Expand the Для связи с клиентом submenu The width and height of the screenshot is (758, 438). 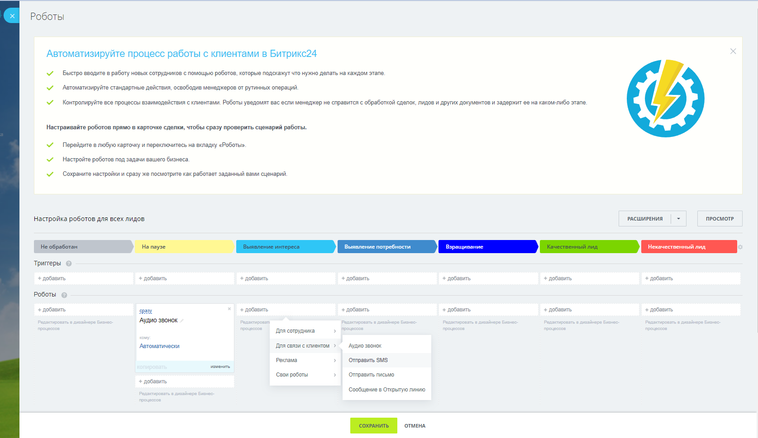(305, 346)
